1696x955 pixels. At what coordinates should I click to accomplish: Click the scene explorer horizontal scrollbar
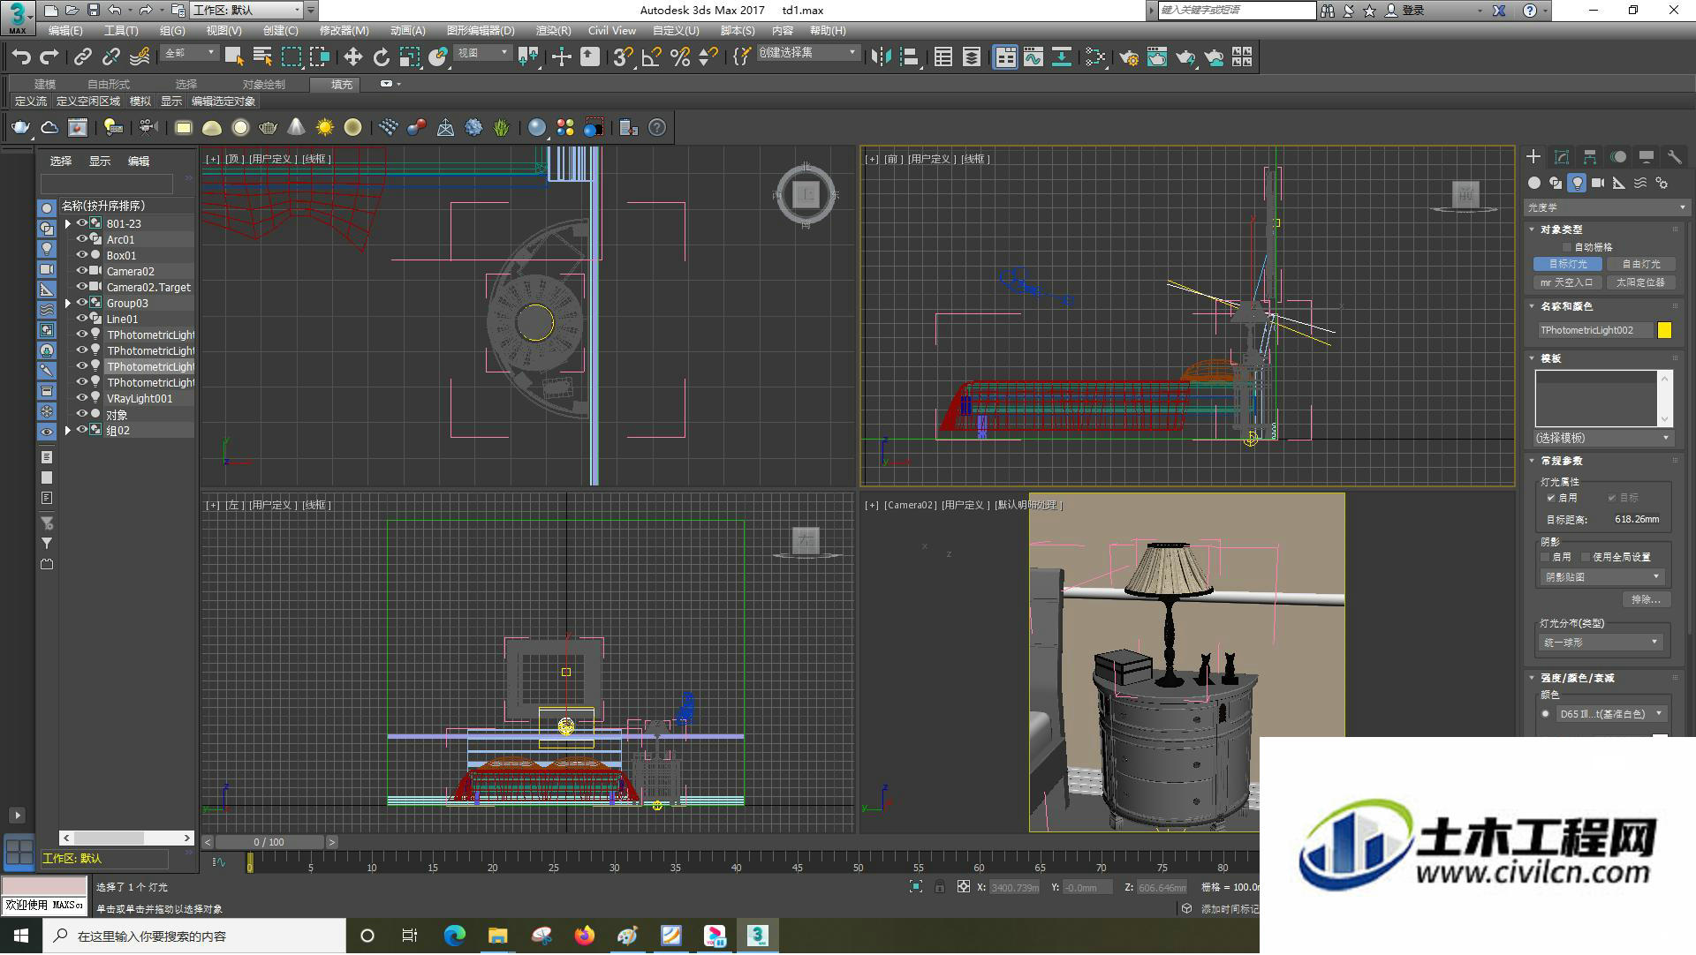[126, 838]
